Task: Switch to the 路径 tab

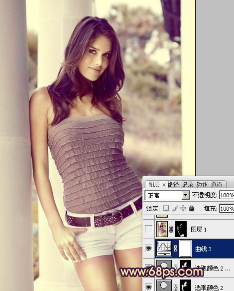Action: click(x=174, y=185)
